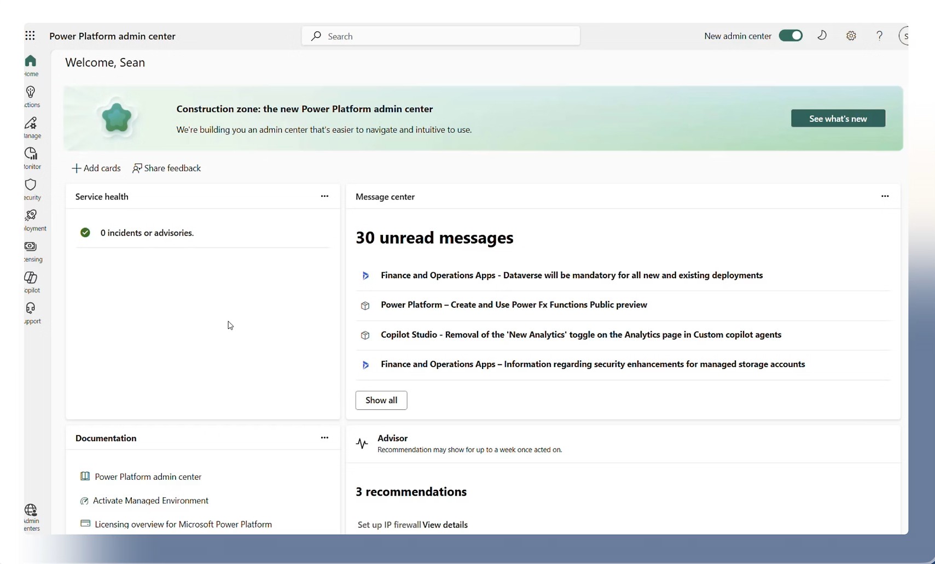Select the Actions lightbulb in the sidebar
Viewport: 935px width, 564px height.
coord(31,95)
